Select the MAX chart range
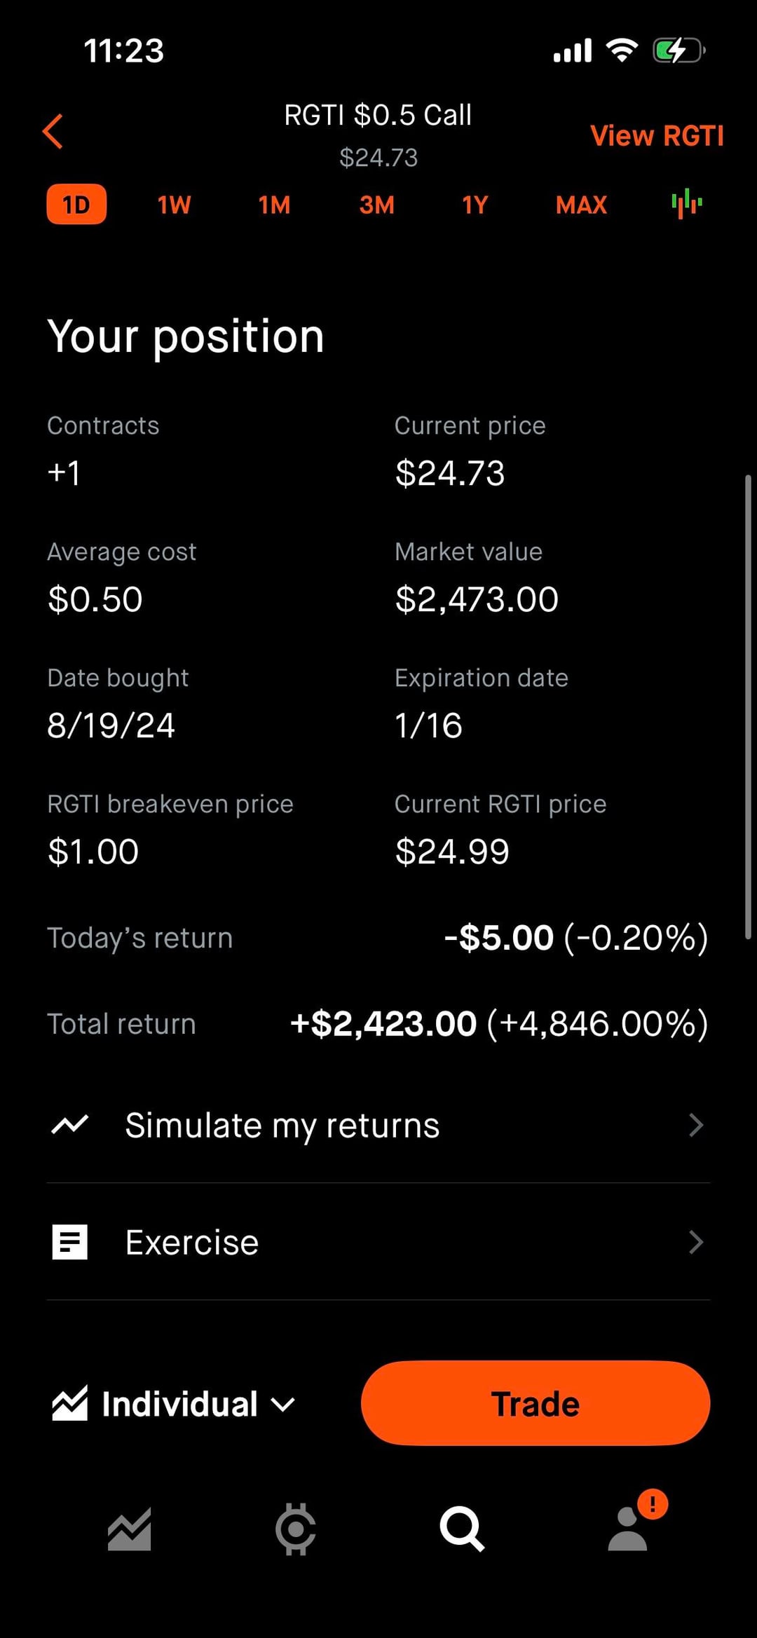Image resolution: width=757 pixels, height=1638 pixels. click(x=581, y=205)
